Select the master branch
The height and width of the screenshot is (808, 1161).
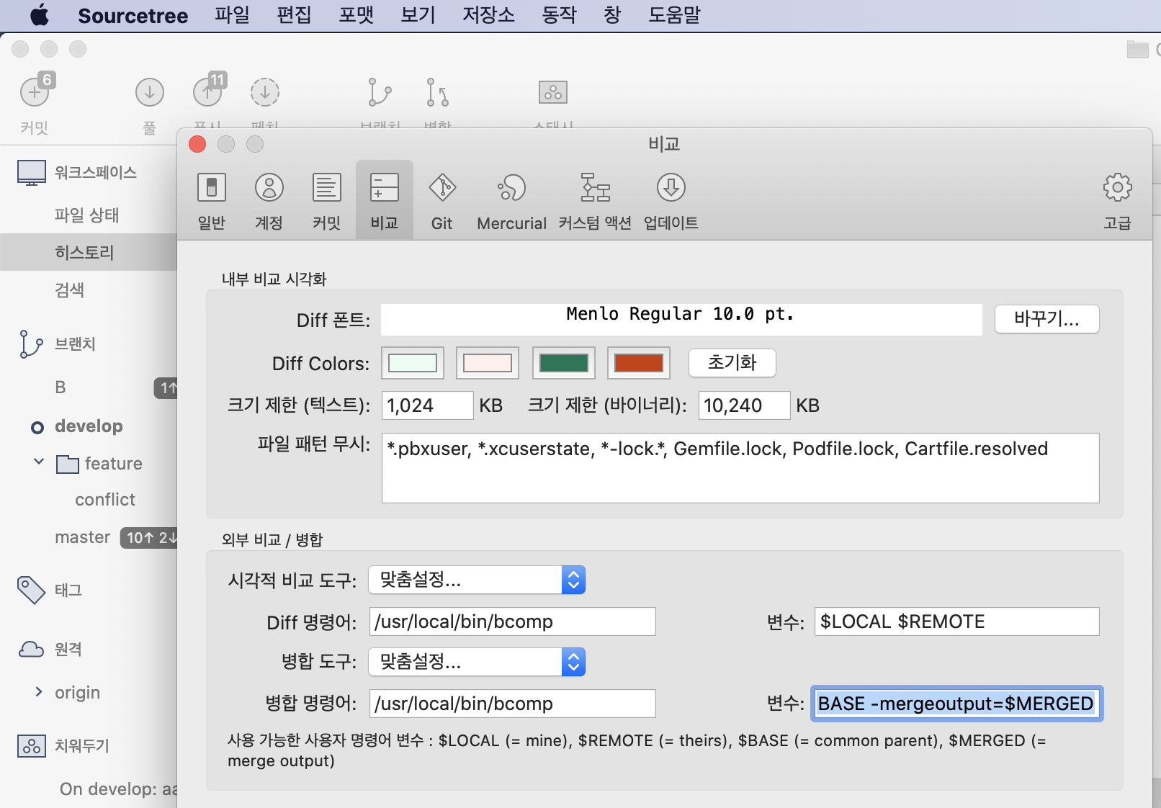point(83,537)
